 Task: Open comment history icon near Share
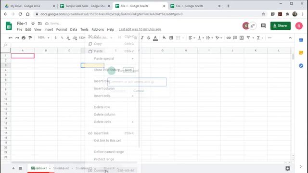263,25
